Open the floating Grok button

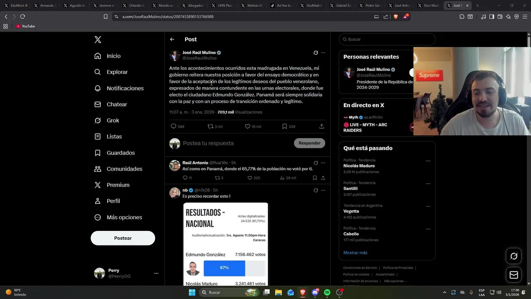514,256
